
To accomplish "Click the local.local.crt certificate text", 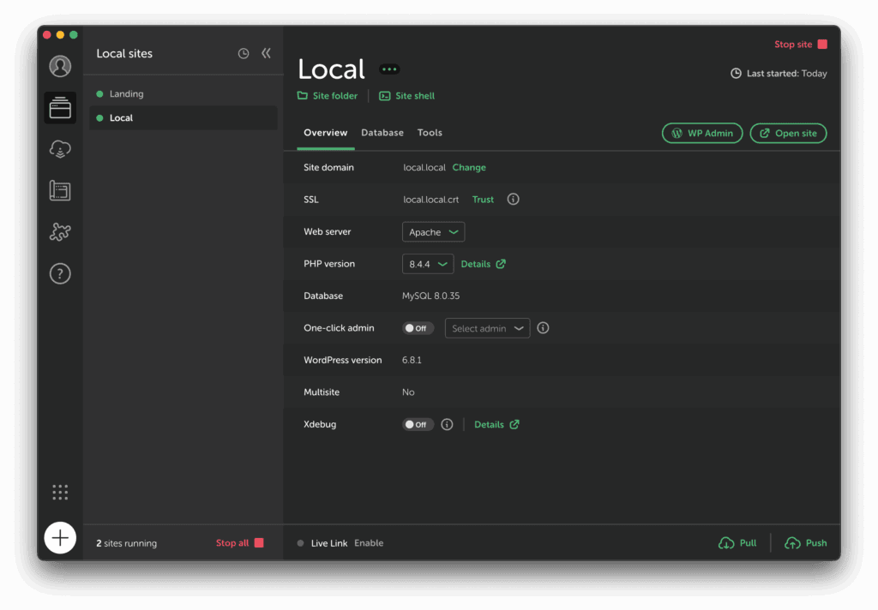I will click(430, 200).
